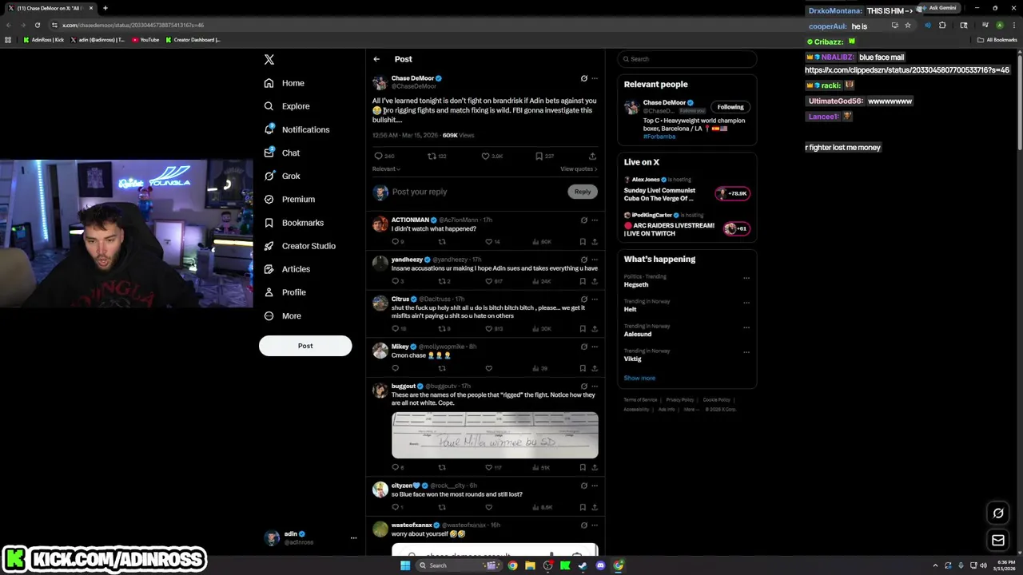
Task: Open more options on Chase DeMoor's post
Action: point(594,78)
